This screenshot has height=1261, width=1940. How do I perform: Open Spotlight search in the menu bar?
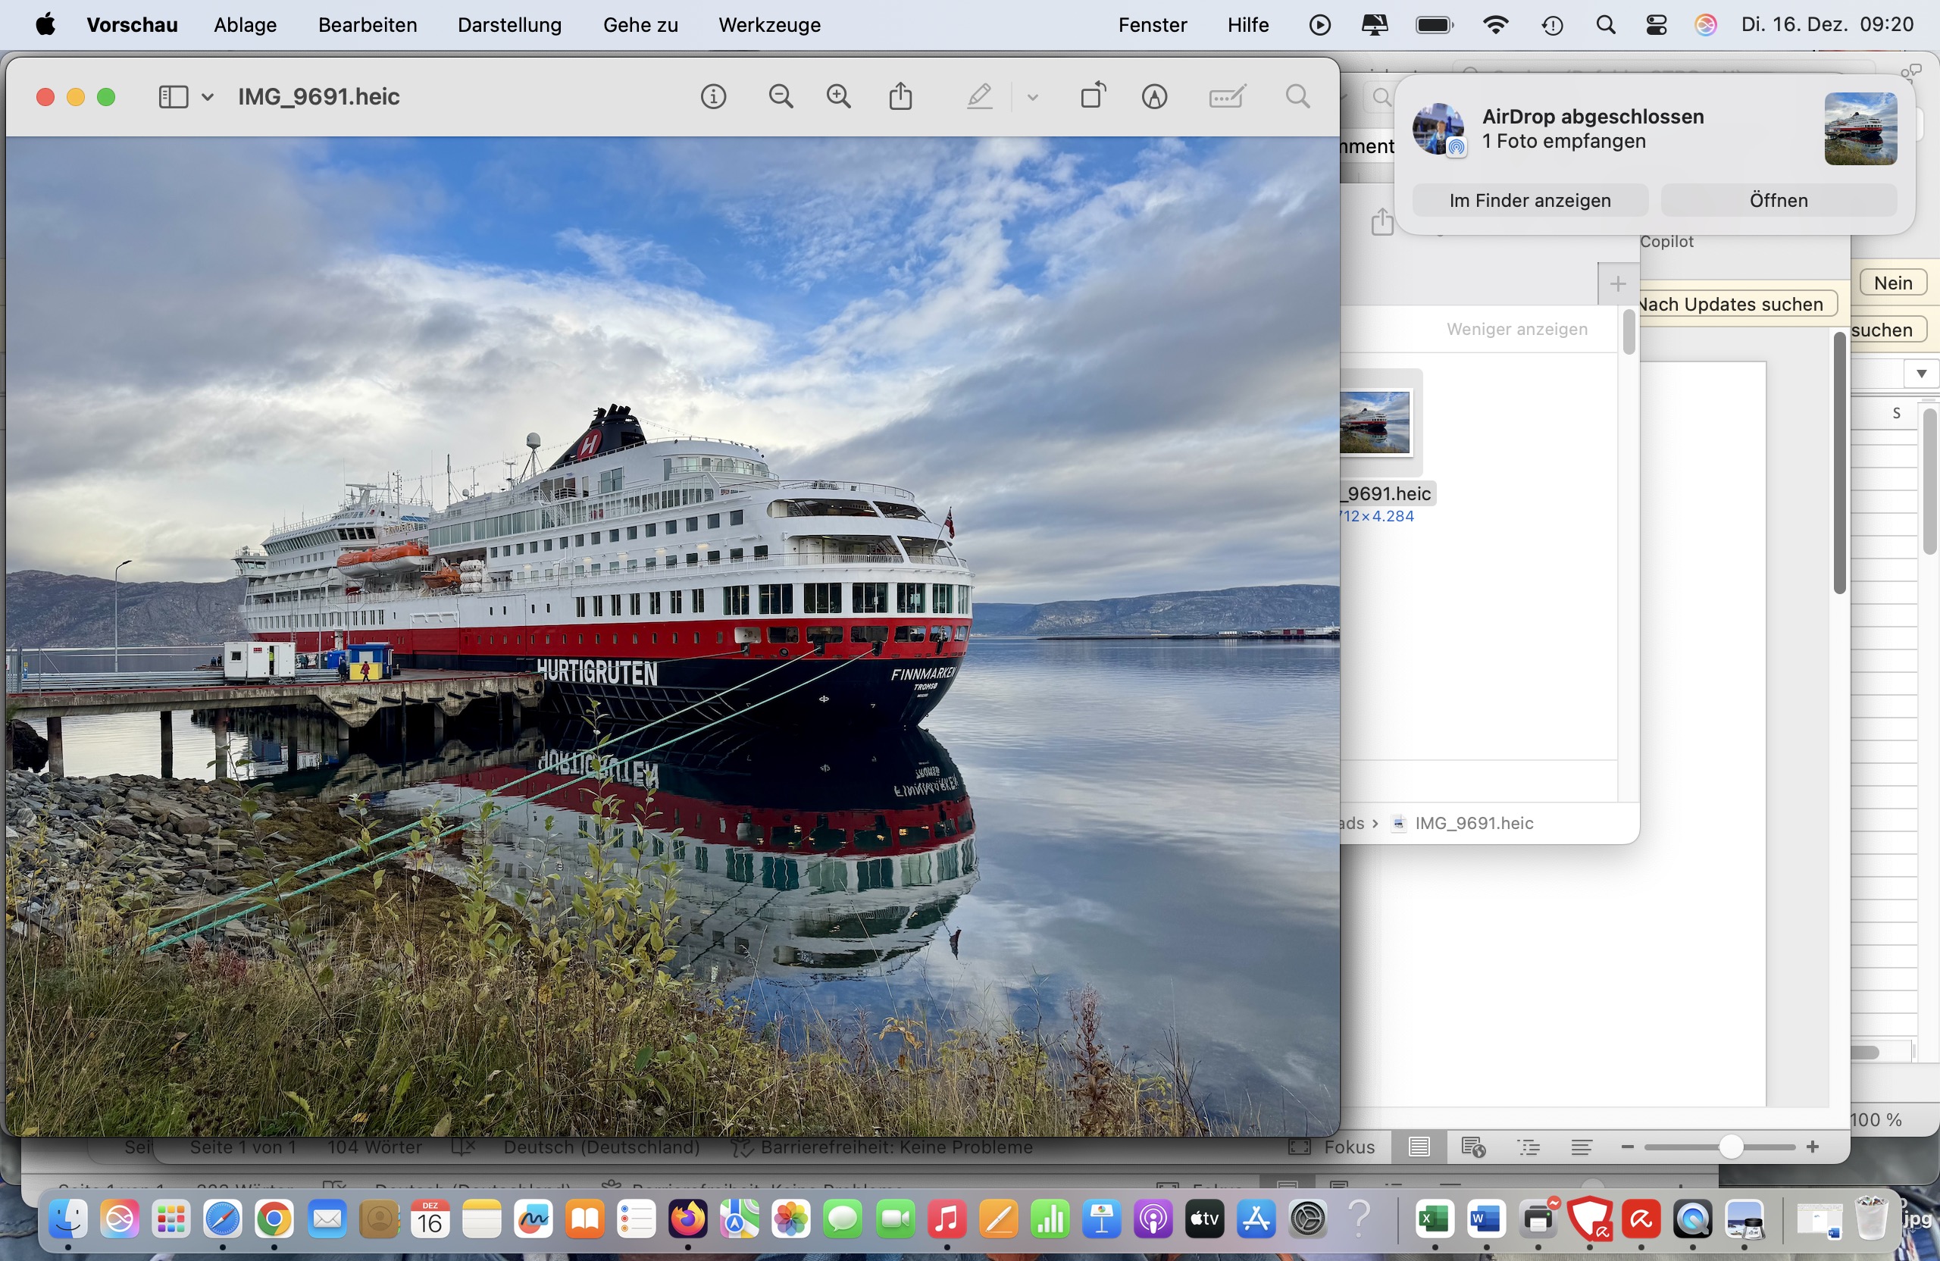coord(1605,24)
